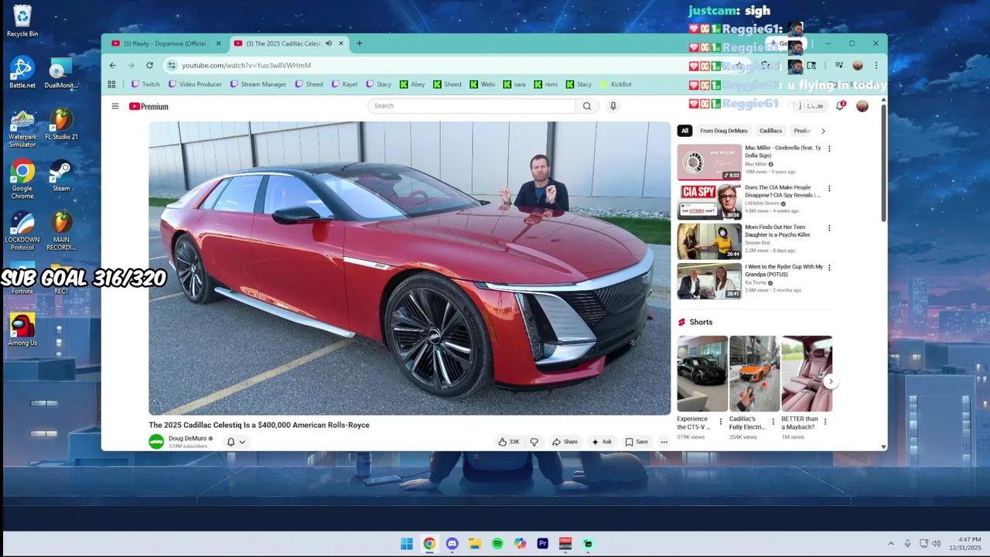Open Mac Miller Cinderella video thumbnail
The image size is (990, 557).
(709, 162)
